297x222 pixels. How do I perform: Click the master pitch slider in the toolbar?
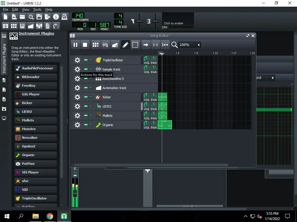155,21
